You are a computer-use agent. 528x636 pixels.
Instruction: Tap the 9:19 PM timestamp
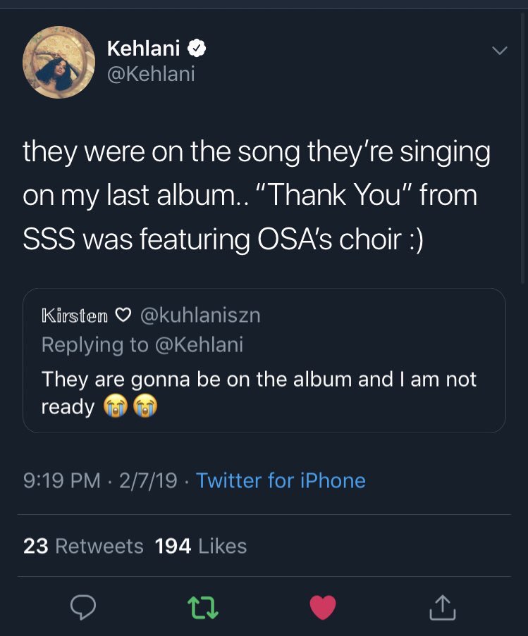[62, 480]
